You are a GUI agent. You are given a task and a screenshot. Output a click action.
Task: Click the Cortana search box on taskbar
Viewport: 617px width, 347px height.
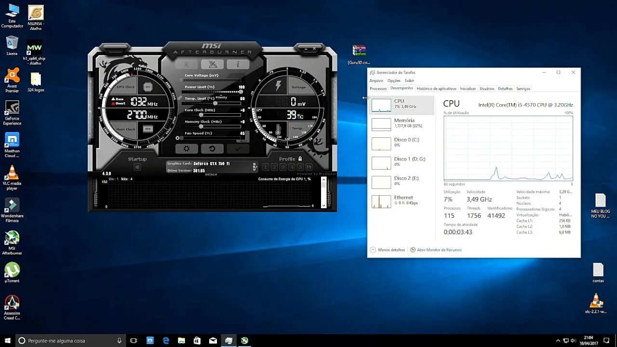pyautogui.click(x=71, y=340)
